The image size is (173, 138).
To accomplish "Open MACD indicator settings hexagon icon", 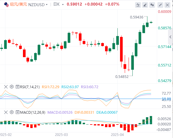I will pos(11,112).
